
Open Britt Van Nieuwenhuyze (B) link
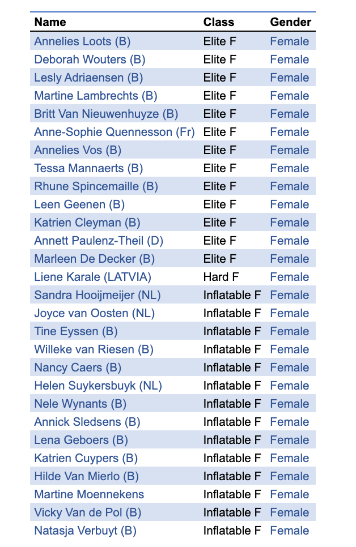tap(106, 114)
